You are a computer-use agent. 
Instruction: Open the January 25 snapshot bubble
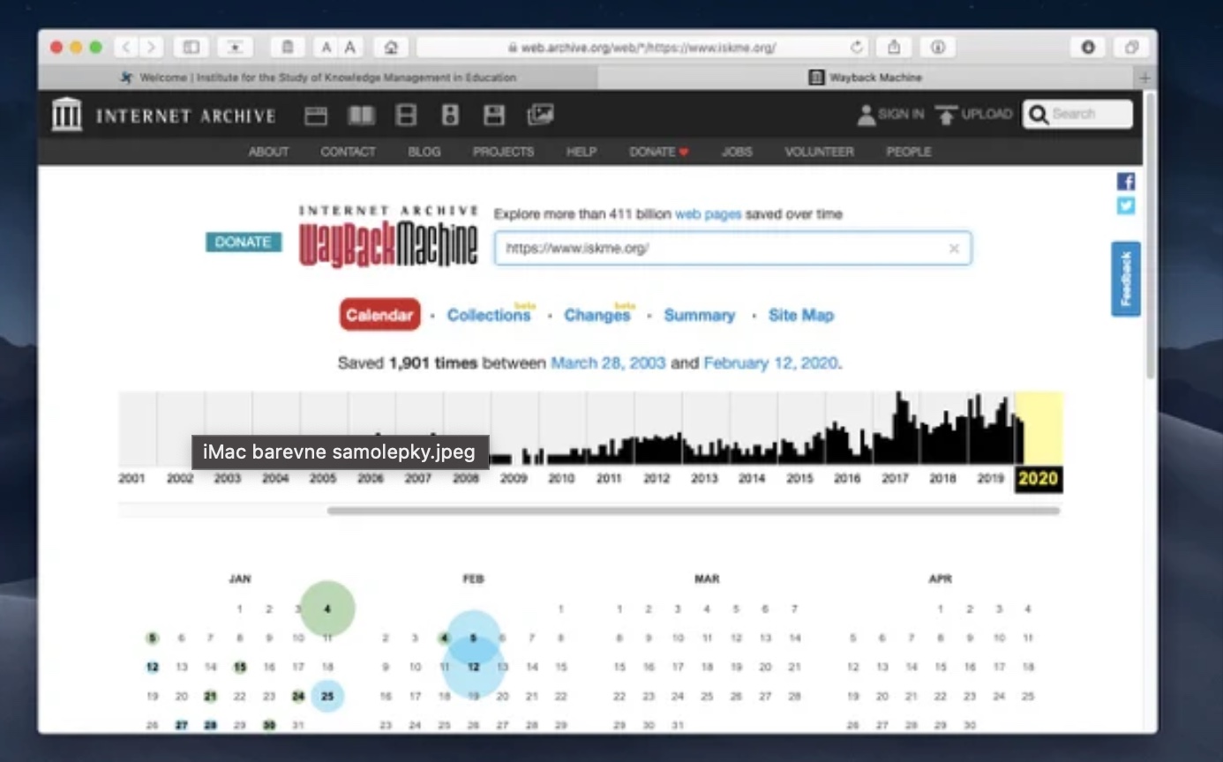tap(327, 696)
